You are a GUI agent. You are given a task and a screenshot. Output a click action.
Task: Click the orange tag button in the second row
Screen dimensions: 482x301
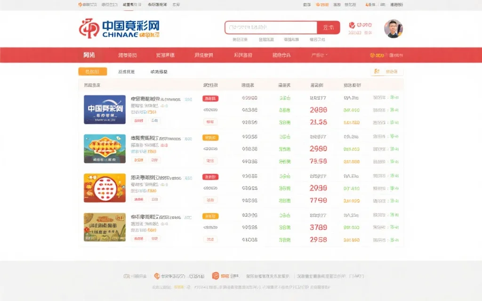point(210,138)
